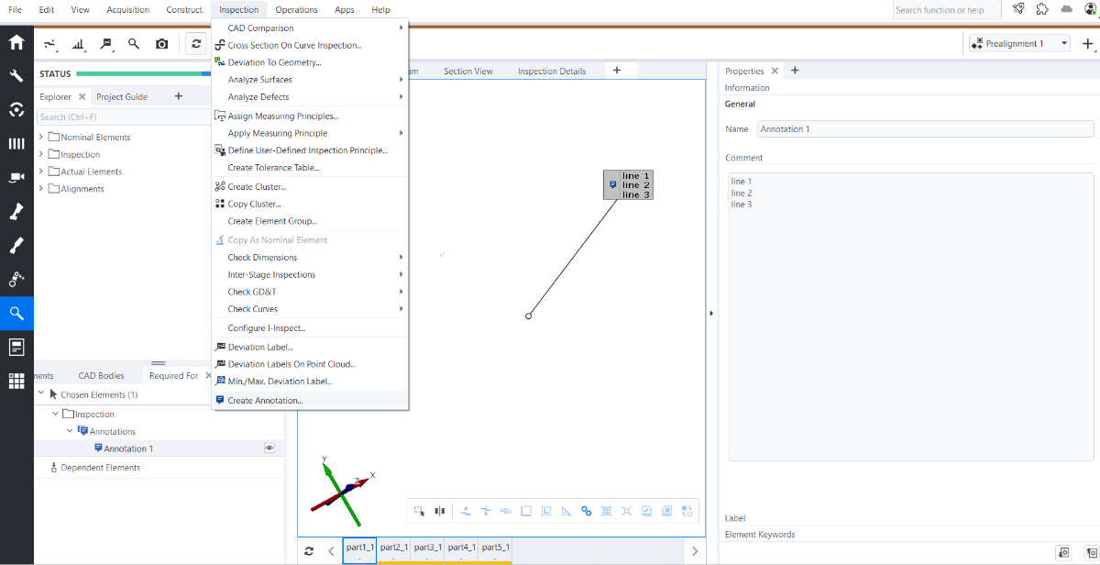
Task: Click the camera snapshot icon in toolbar
Action: (161, 43)
